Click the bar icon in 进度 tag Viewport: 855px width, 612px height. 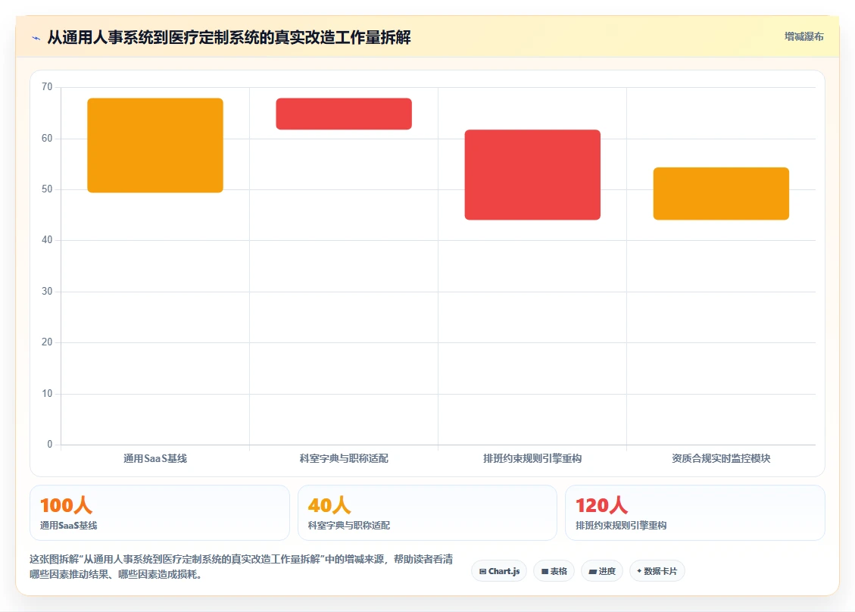[593, 572]
